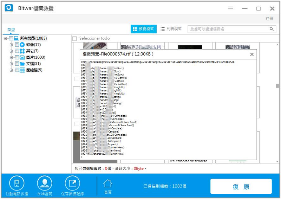Image resolution: width=281 pixels, height=199 pixels.
Task: Click the 已掃描到檔案：1083個 status text
Action: pyautogui.click(x=165, y=186)
